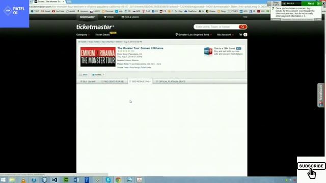Open Windows Start button
The height and width of the screenshot is (183, 326).
click(3, 180)
